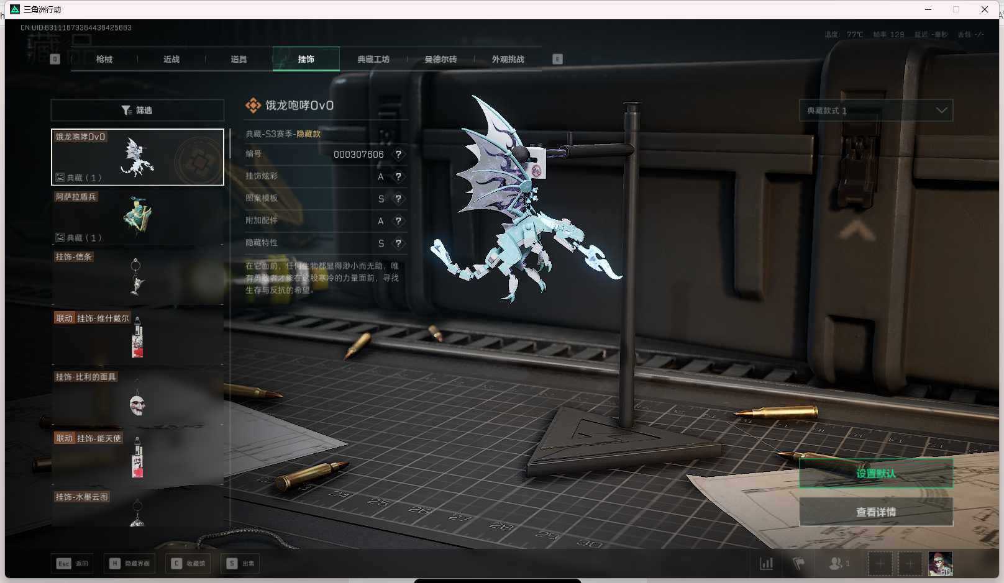Viewport: 1004px width, 583px height.
Task: Select the 挂饰-比利的面具 charm item
Action: tap(137, 397)
